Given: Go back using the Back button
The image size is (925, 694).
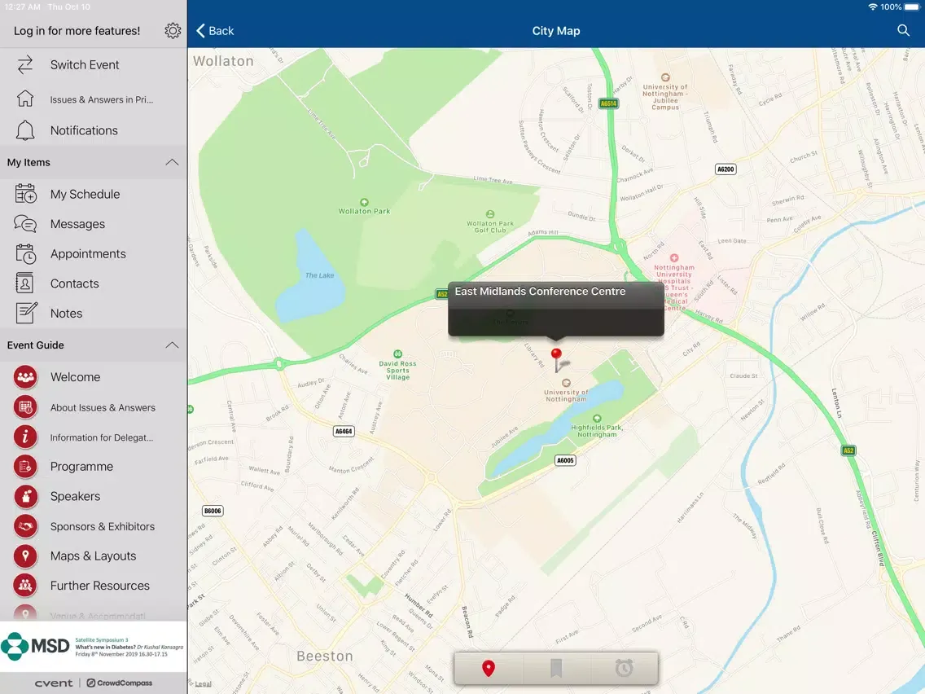Looking at the screenshot, I should point(215,31).
